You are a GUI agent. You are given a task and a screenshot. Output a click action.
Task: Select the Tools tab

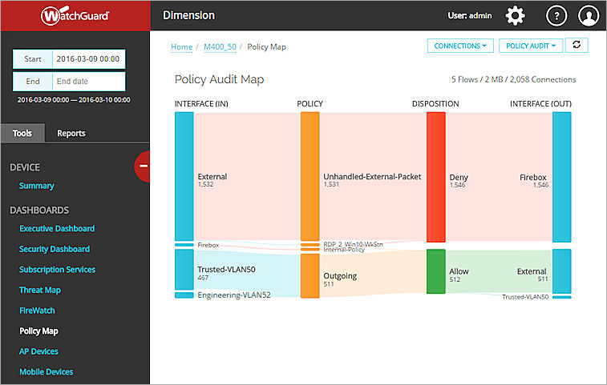pos(22,133)
